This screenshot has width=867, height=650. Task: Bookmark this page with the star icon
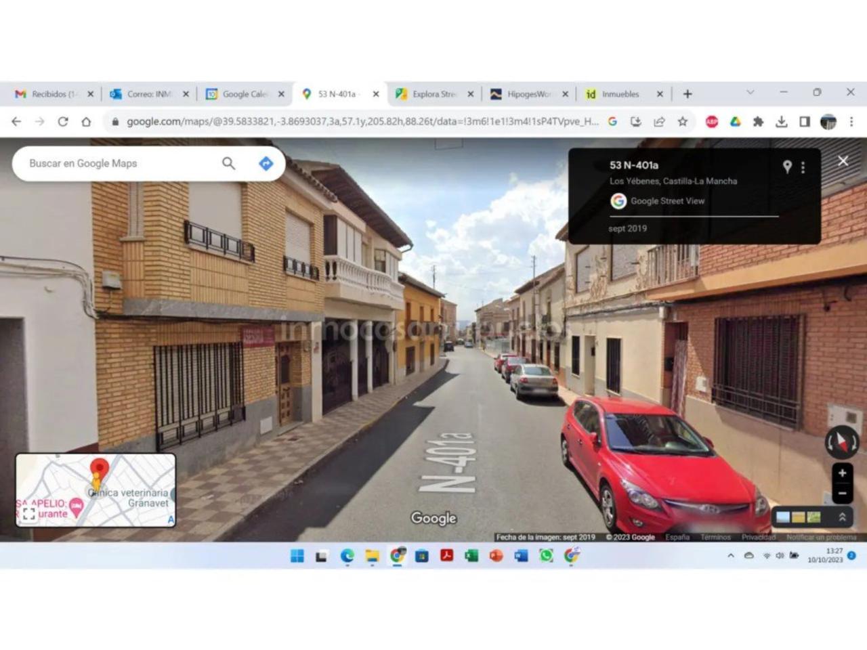point(683,122)
